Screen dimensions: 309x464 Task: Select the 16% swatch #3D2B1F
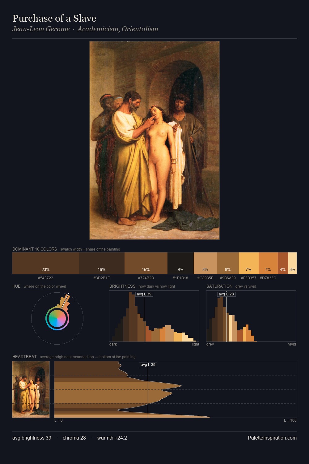[x=102, y=263]
